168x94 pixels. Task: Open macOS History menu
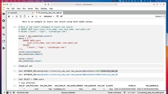coord(24,1)
